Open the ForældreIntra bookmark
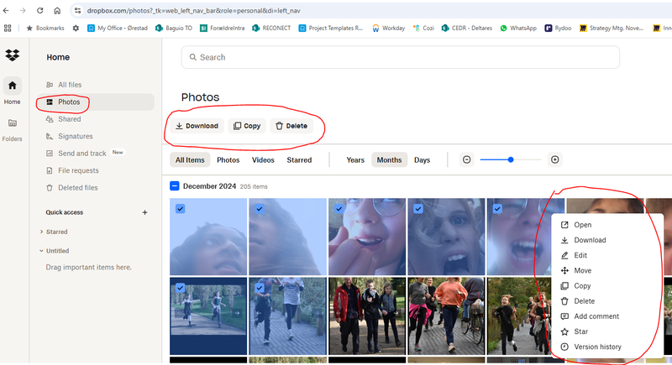 point(223,29)
